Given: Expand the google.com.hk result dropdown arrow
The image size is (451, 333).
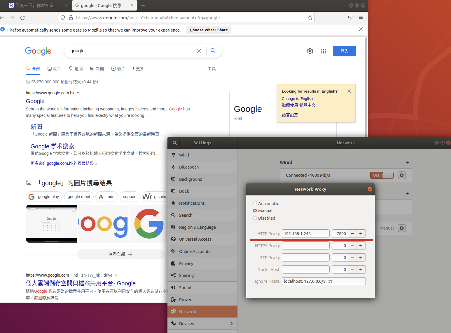Looking at the screenshot, I should coord(78,93).
